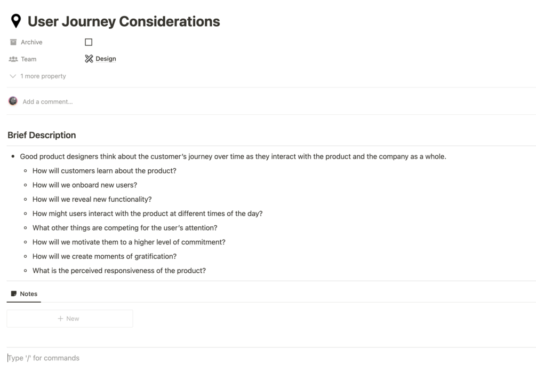
Task: Click the Team property label
Action: 29,59
